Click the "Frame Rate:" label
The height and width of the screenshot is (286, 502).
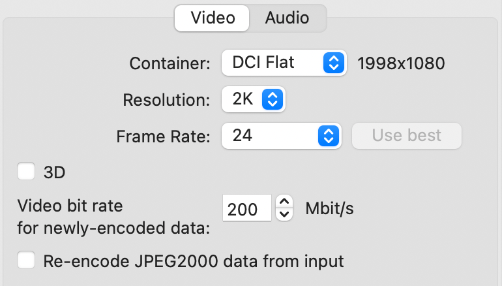(163, 136)
